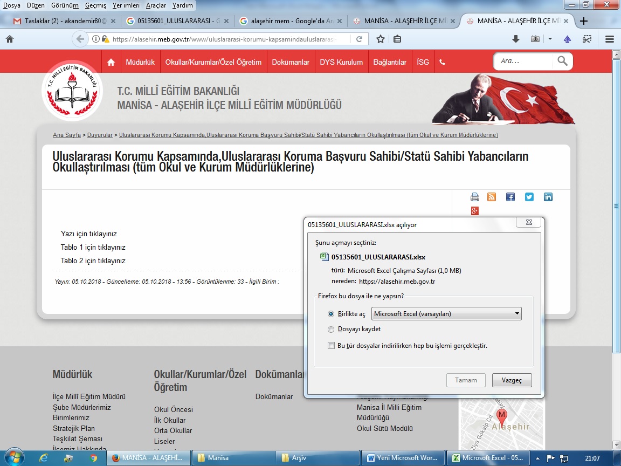Launch Internet Explorer from the taskbar
621x466 pixels.
(x=44, y=458)
